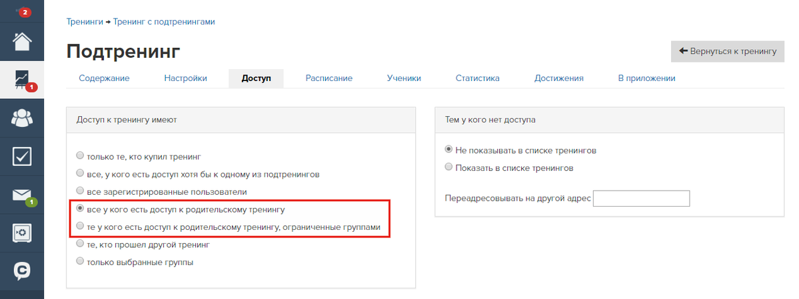Open the trainings chart icon in sidebar
This screenshot has height=299, width=799.
(x=22, y=80)
